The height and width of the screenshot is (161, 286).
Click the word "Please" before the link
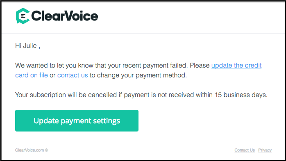(200, 66)
